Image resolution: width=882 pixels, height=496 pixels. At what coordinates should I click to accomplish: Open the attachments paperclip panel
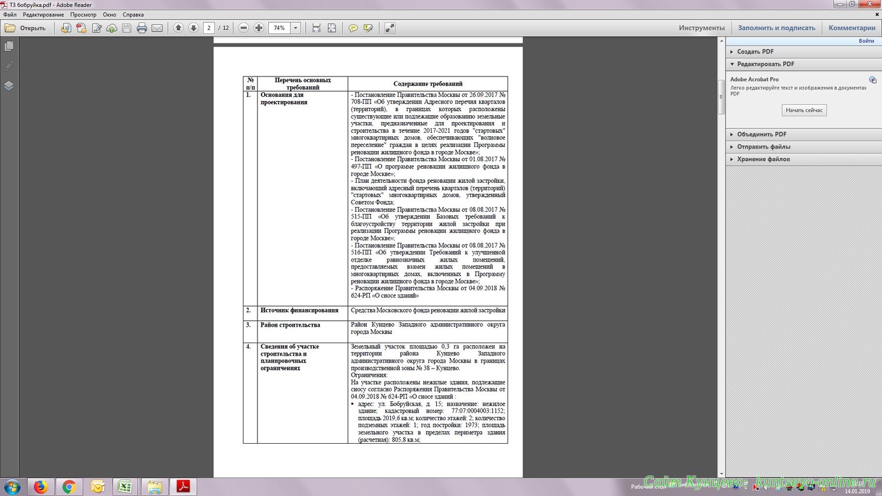9,66
